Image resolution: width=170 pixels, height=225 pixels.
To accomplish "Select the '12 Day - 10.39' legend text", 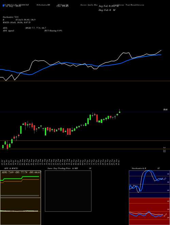I will [x=13, y=6].
